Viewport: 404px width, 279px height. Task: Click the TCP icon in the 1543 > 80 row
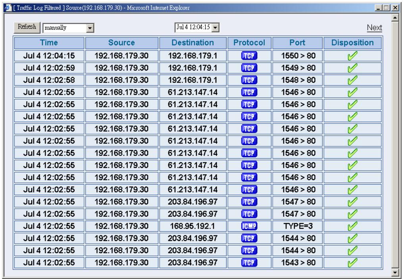249,263
